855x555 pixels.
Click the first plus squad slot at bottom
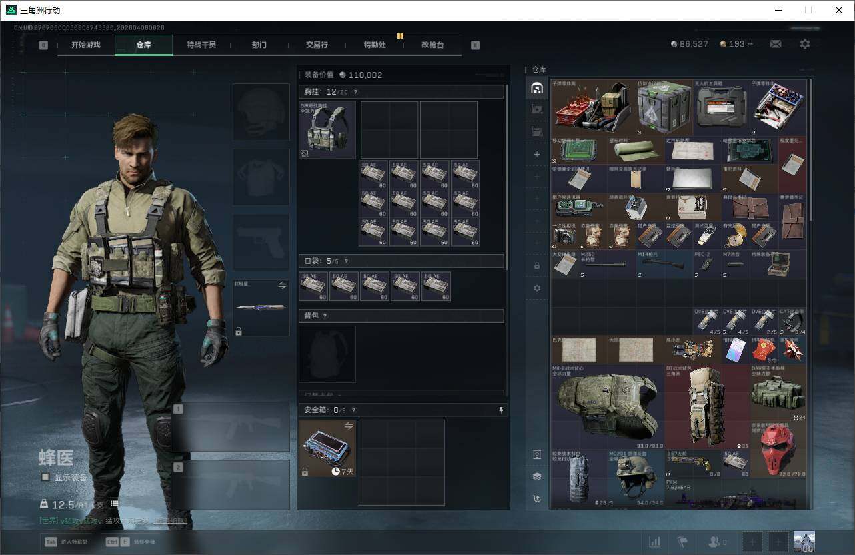pos(752,542)
